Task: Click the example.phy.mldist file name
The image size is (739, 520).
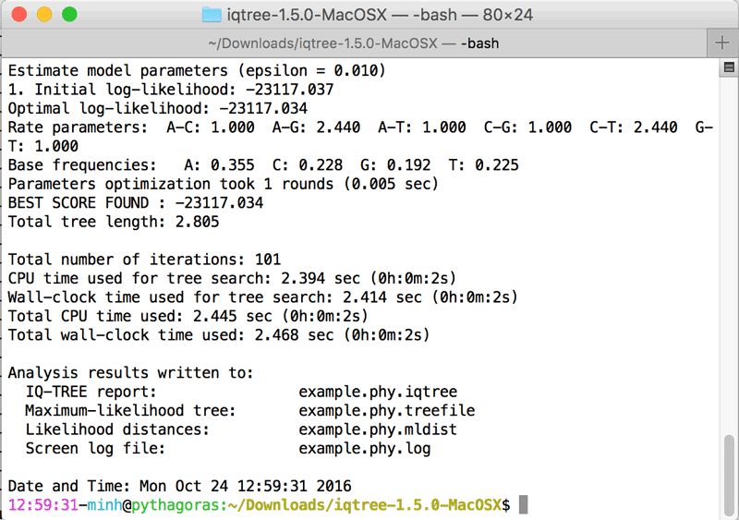Action: pyautogui.click(x=378, y=429)
